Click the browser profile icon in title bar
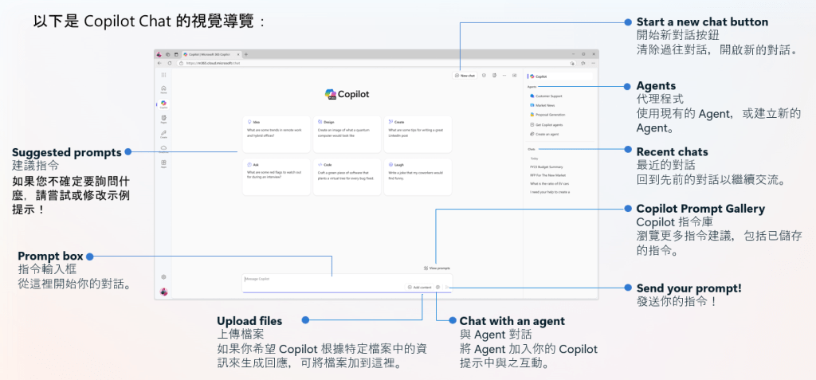This screenshot has width=816, height=380. pyautogui.click(x=159, y=54)
